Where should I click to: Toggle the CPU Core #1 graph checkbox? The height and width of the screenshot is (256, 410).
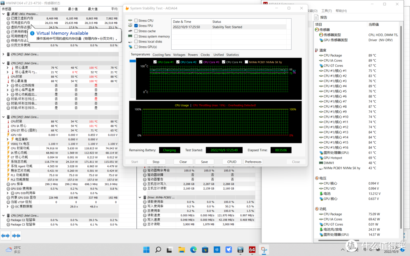coord(155,62)
